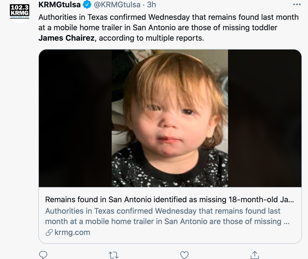Image resolution: width=308 pixels, height=259 pixels.
Task: Like the tweet with the heart icon
Action: pyautogui.click(x=184, y=255)
